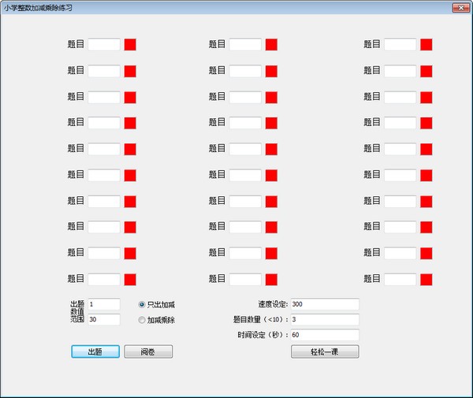Click red square beside top middle-column question
The height and width of the screenshot is (398, 473).
pos(271,45)
